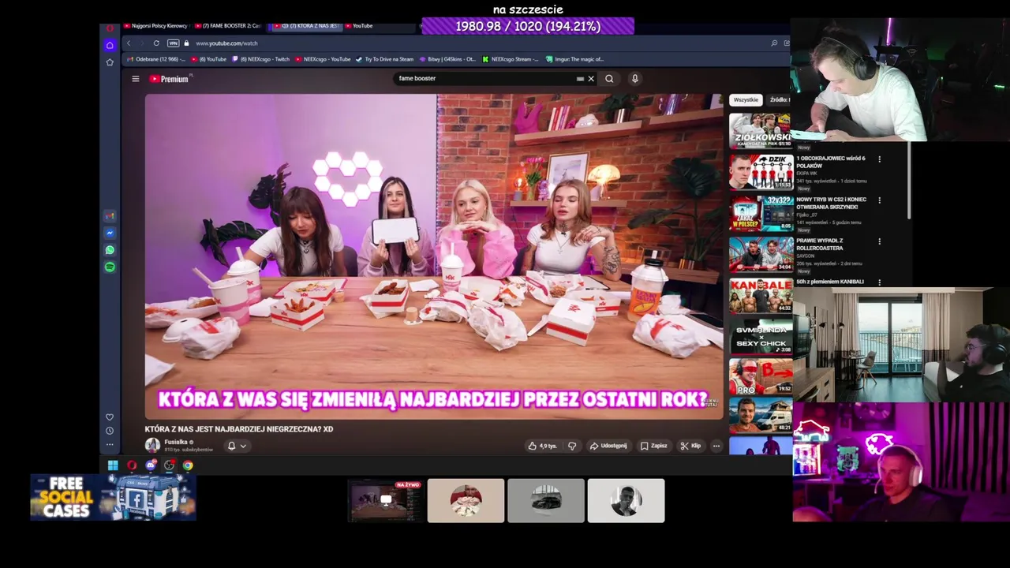Open the video's more actions menu
Image resolution: width=1010 pixels, height=568 pixels.
pyautogui.click(x=716, y=446)
